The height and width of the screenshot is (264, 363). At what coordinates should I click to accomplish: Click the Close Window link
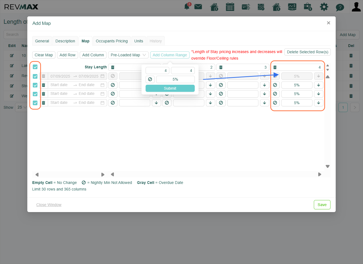(x=49, y=205)
